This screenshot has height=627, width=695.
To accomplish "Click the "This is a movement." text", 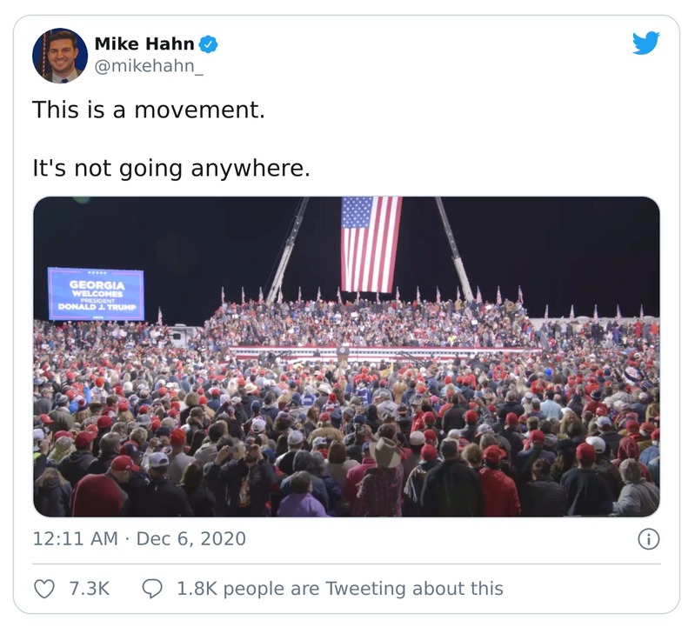I will 148,110.
